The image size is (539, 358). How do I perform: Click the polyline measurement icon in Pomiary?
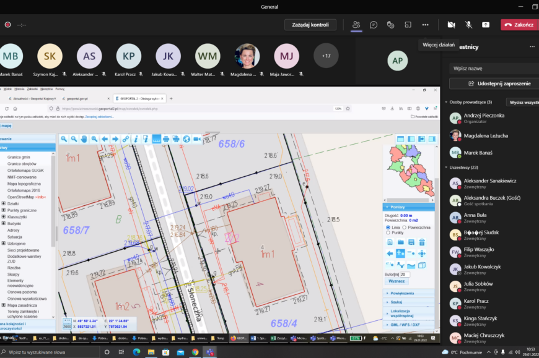tap(400, 265)
